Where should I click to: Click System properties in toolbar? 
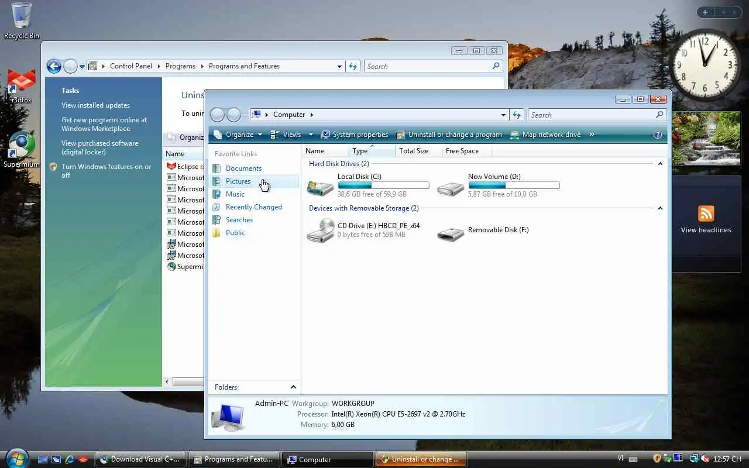[355, 135]
